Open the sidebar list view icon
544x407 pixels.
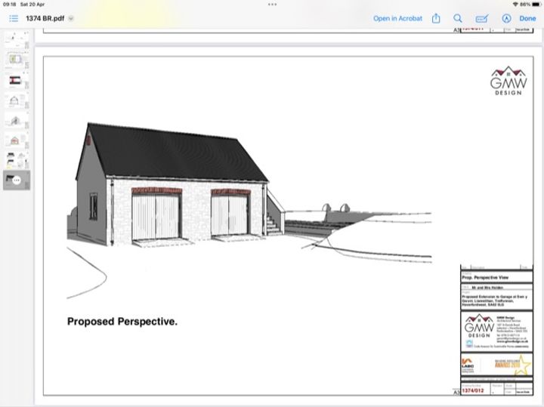pyautogui.click(x=14, y=18)
